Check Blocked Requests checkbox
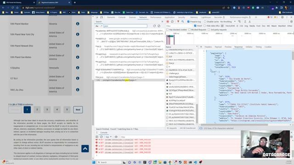This screenshot has height=165, width=294. point(189,29)
